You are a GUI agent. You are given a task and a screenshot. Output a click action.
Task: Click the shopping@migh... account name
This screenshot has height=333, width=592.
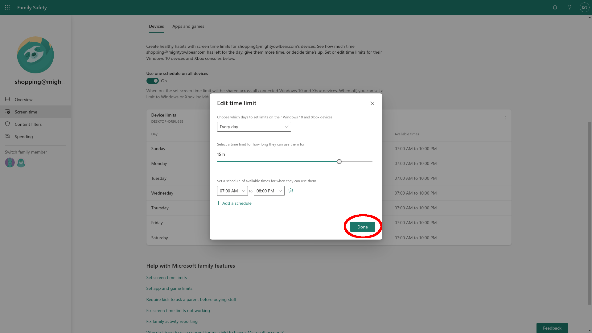click(x=40, y=82)
